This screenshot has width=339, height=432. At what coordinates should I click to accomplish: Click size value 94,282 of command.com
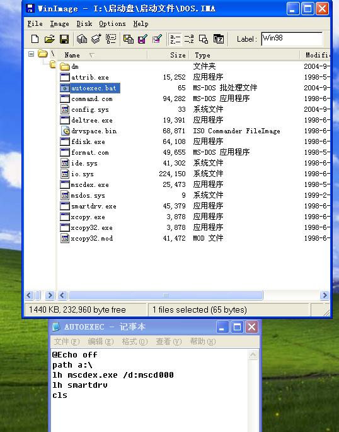point(175,99)
